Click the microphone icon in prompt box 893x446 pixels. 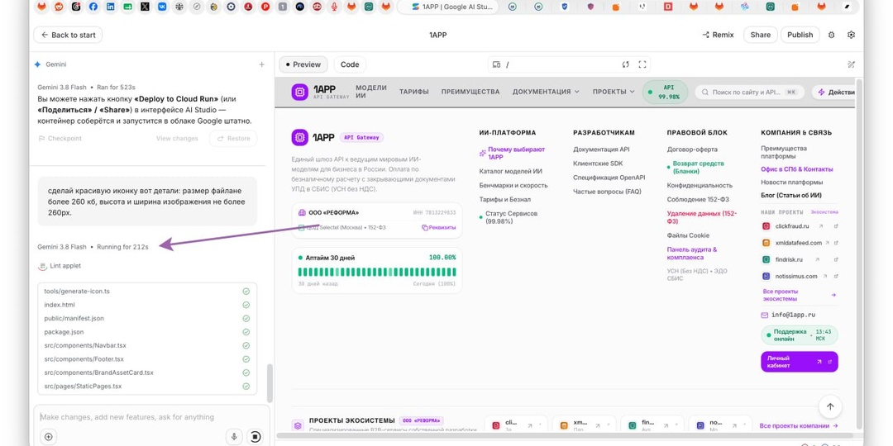click(233, 437)
